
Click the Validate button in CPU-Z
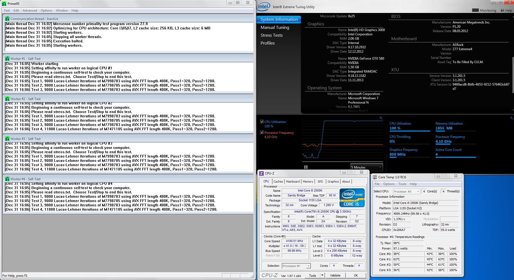tap(335, 275)
